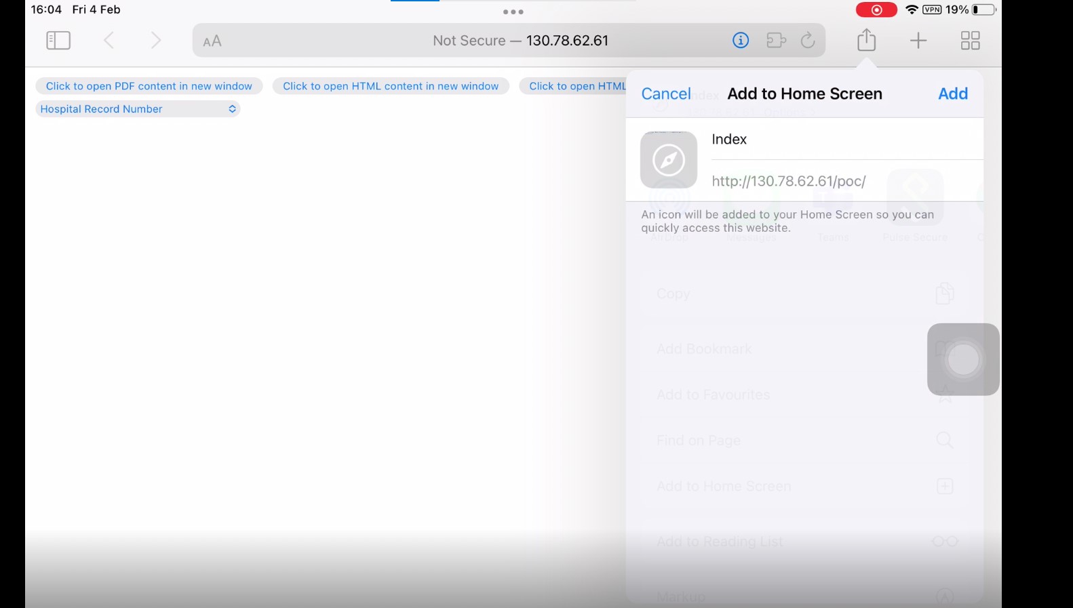Tap the Wi-Fi status icon
Image resolution: width=1073 pixels, height=608 pixels.
pos(912,9)
